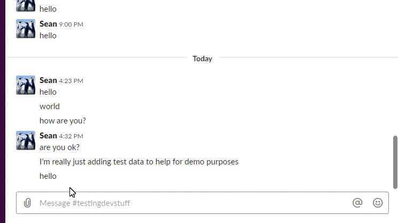Select Sean's avatar on the 4:32 PM message

tap(26, 141)
